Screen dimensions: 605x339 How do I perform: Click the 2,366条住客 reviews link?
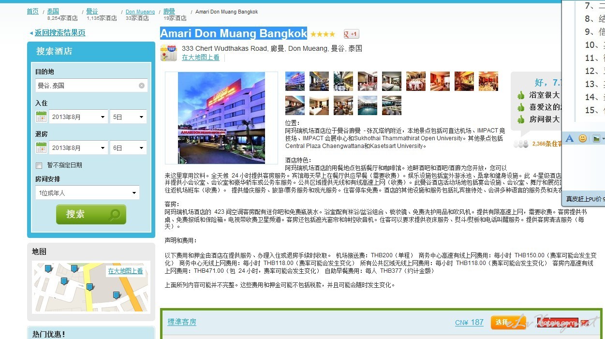point(547,144)
